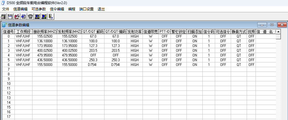Click the optional parameters list icon

23,17
